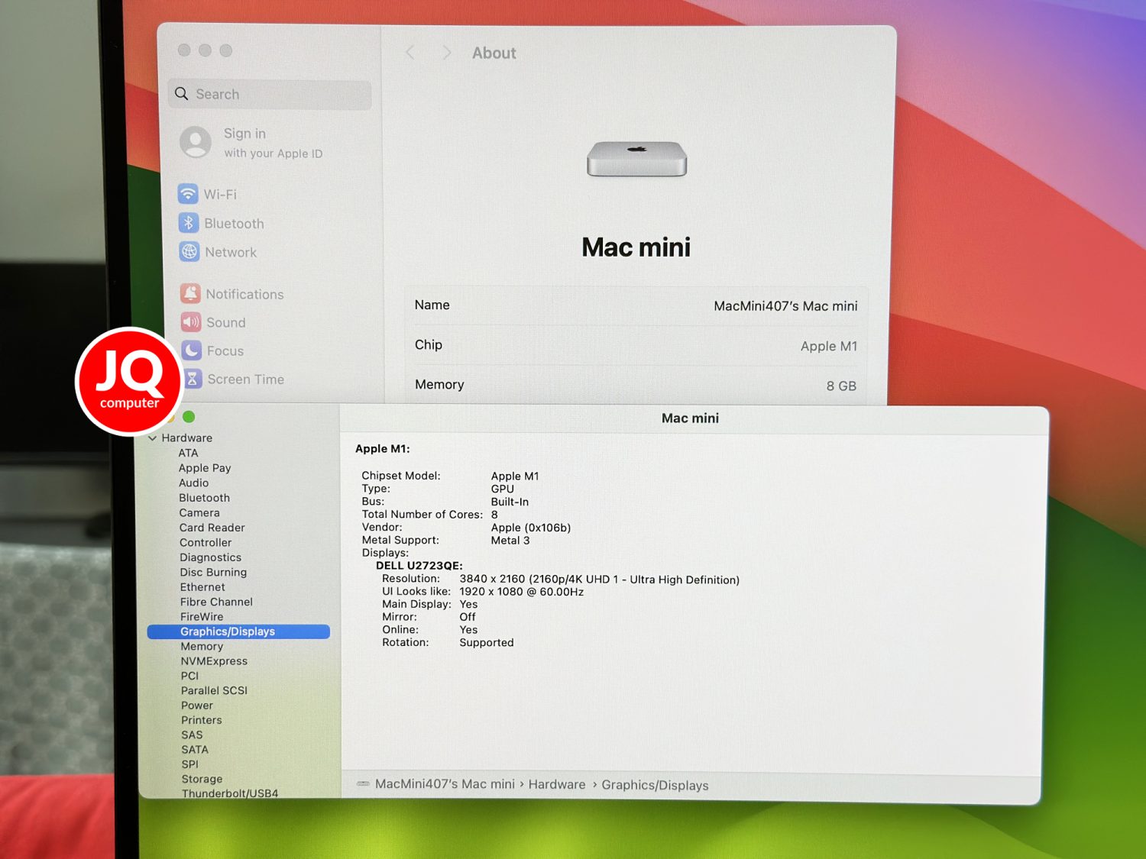Select Power in the Hardware list
The width and height of the screenshot is (1146, 859).
tap(197, 706)
